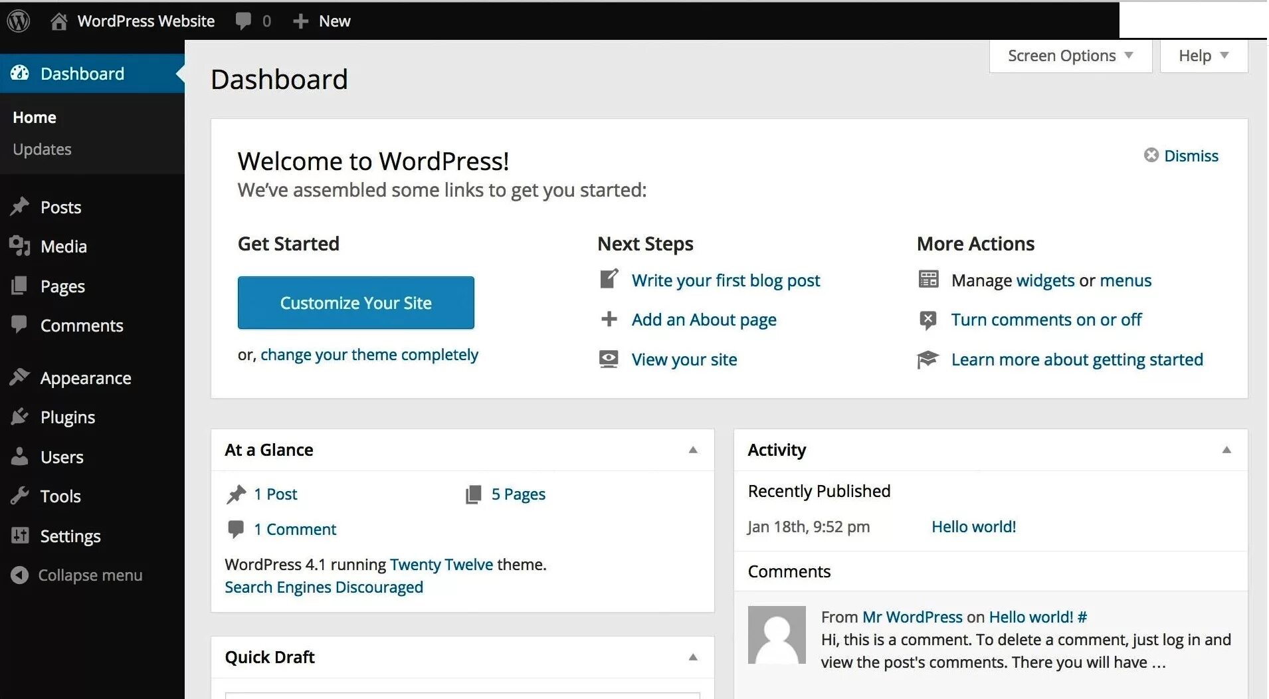Click the Add an About page link
The image size is (1269, 699).
[x=704, y=320]
